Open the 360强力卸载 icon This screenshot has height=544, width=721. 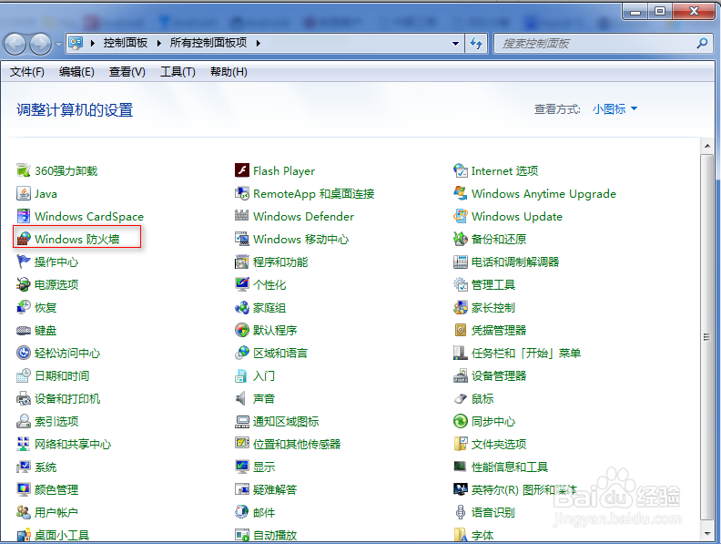click(x=24, y=170)
